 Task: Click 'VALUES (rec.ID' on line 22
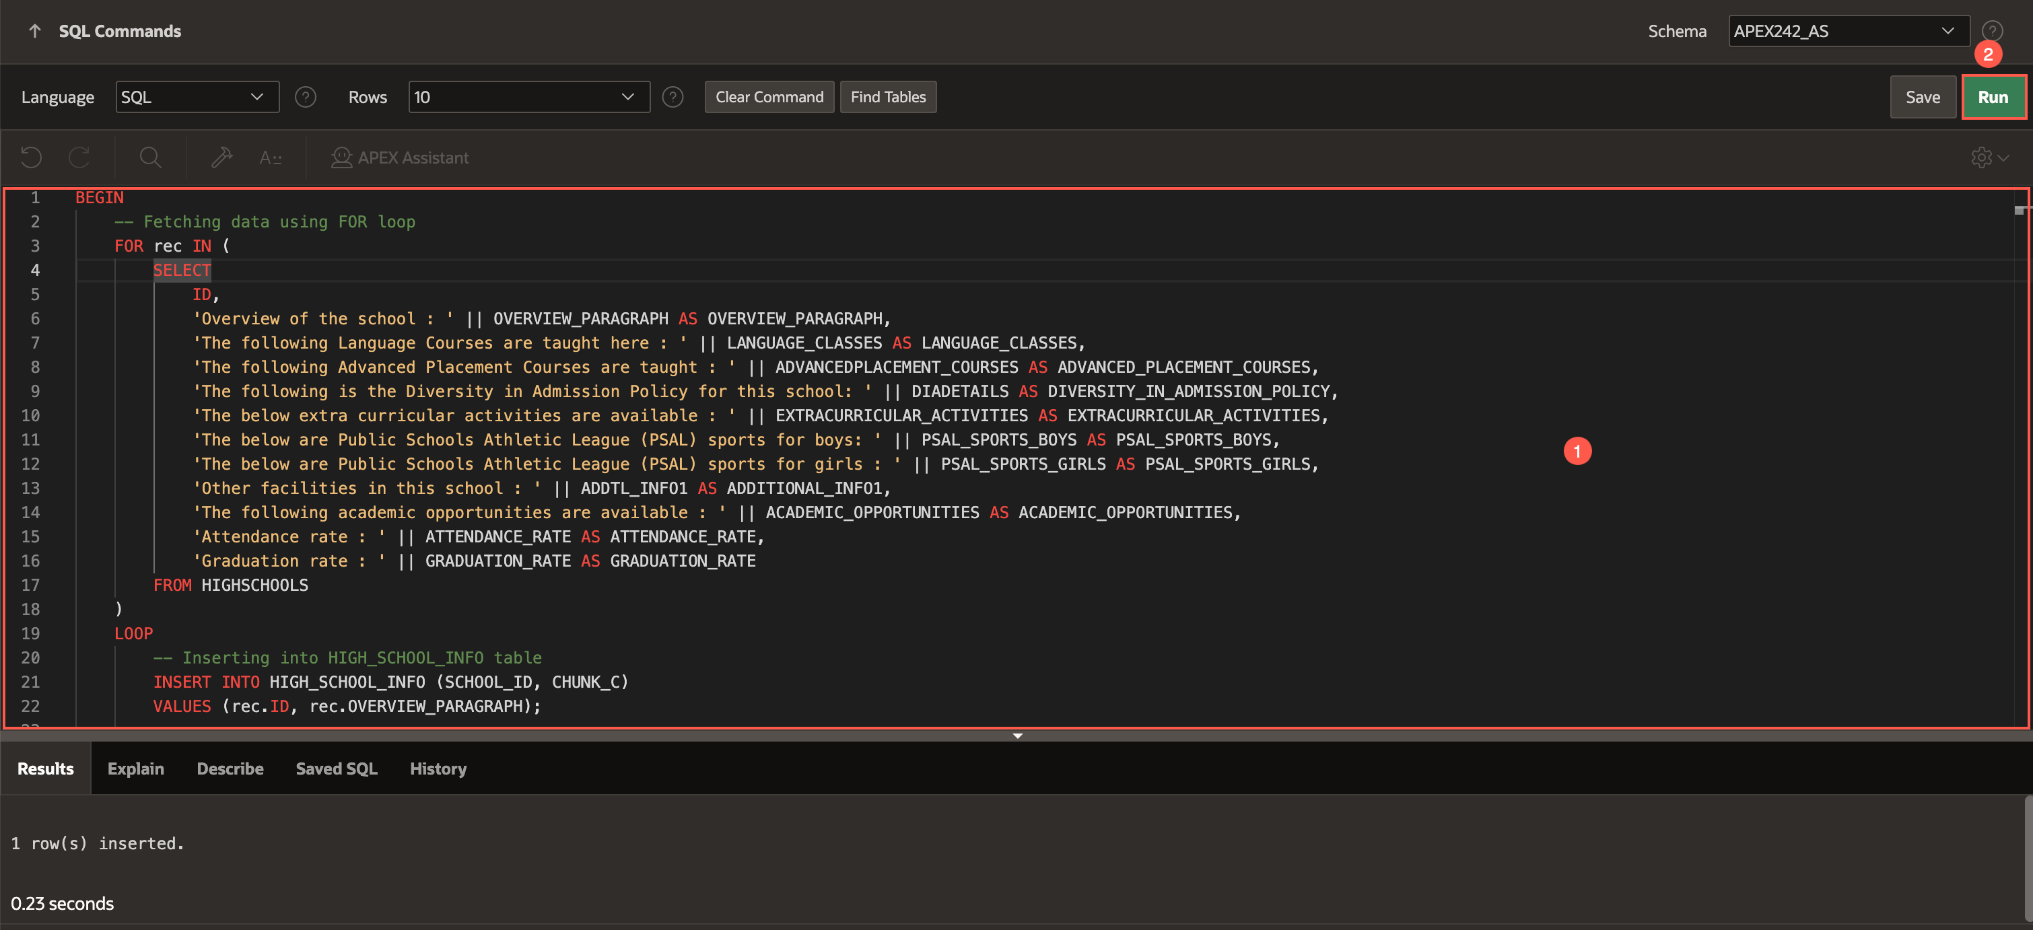(221, 706)
